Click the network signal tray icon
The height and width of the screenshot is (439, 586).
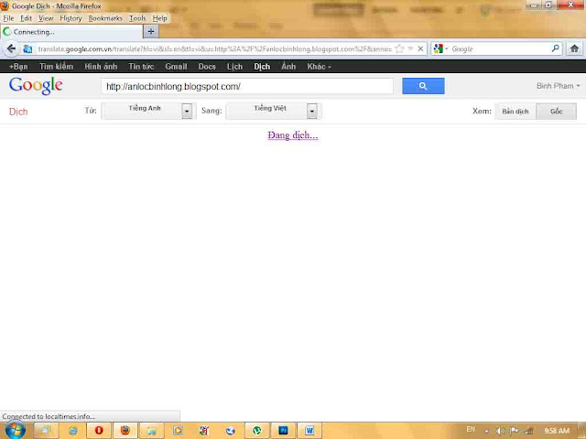click(x=528, y=431)
